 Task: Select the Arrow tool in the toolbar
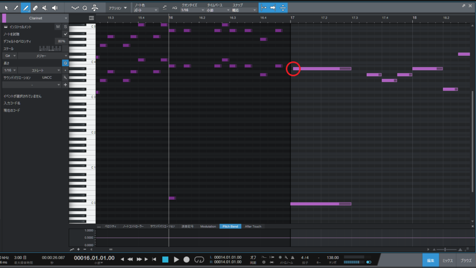[x=6, y=8]
